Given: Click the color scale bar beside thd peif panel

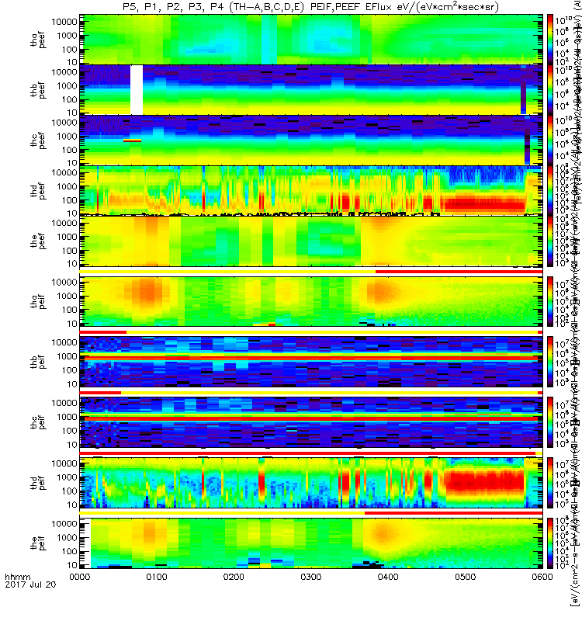Looking at the screenshot, I should (x=550, y=482).
